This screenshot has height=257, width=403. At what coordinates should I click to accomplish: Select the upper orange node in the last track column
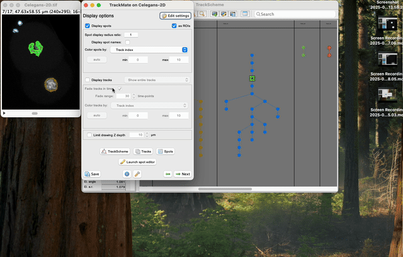tap(329, 48)
